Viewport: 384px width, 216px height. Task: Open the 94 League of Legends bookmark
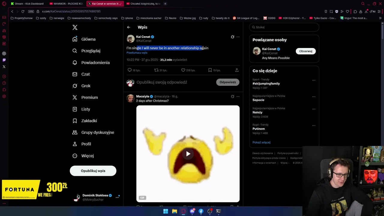click(246, 18)
